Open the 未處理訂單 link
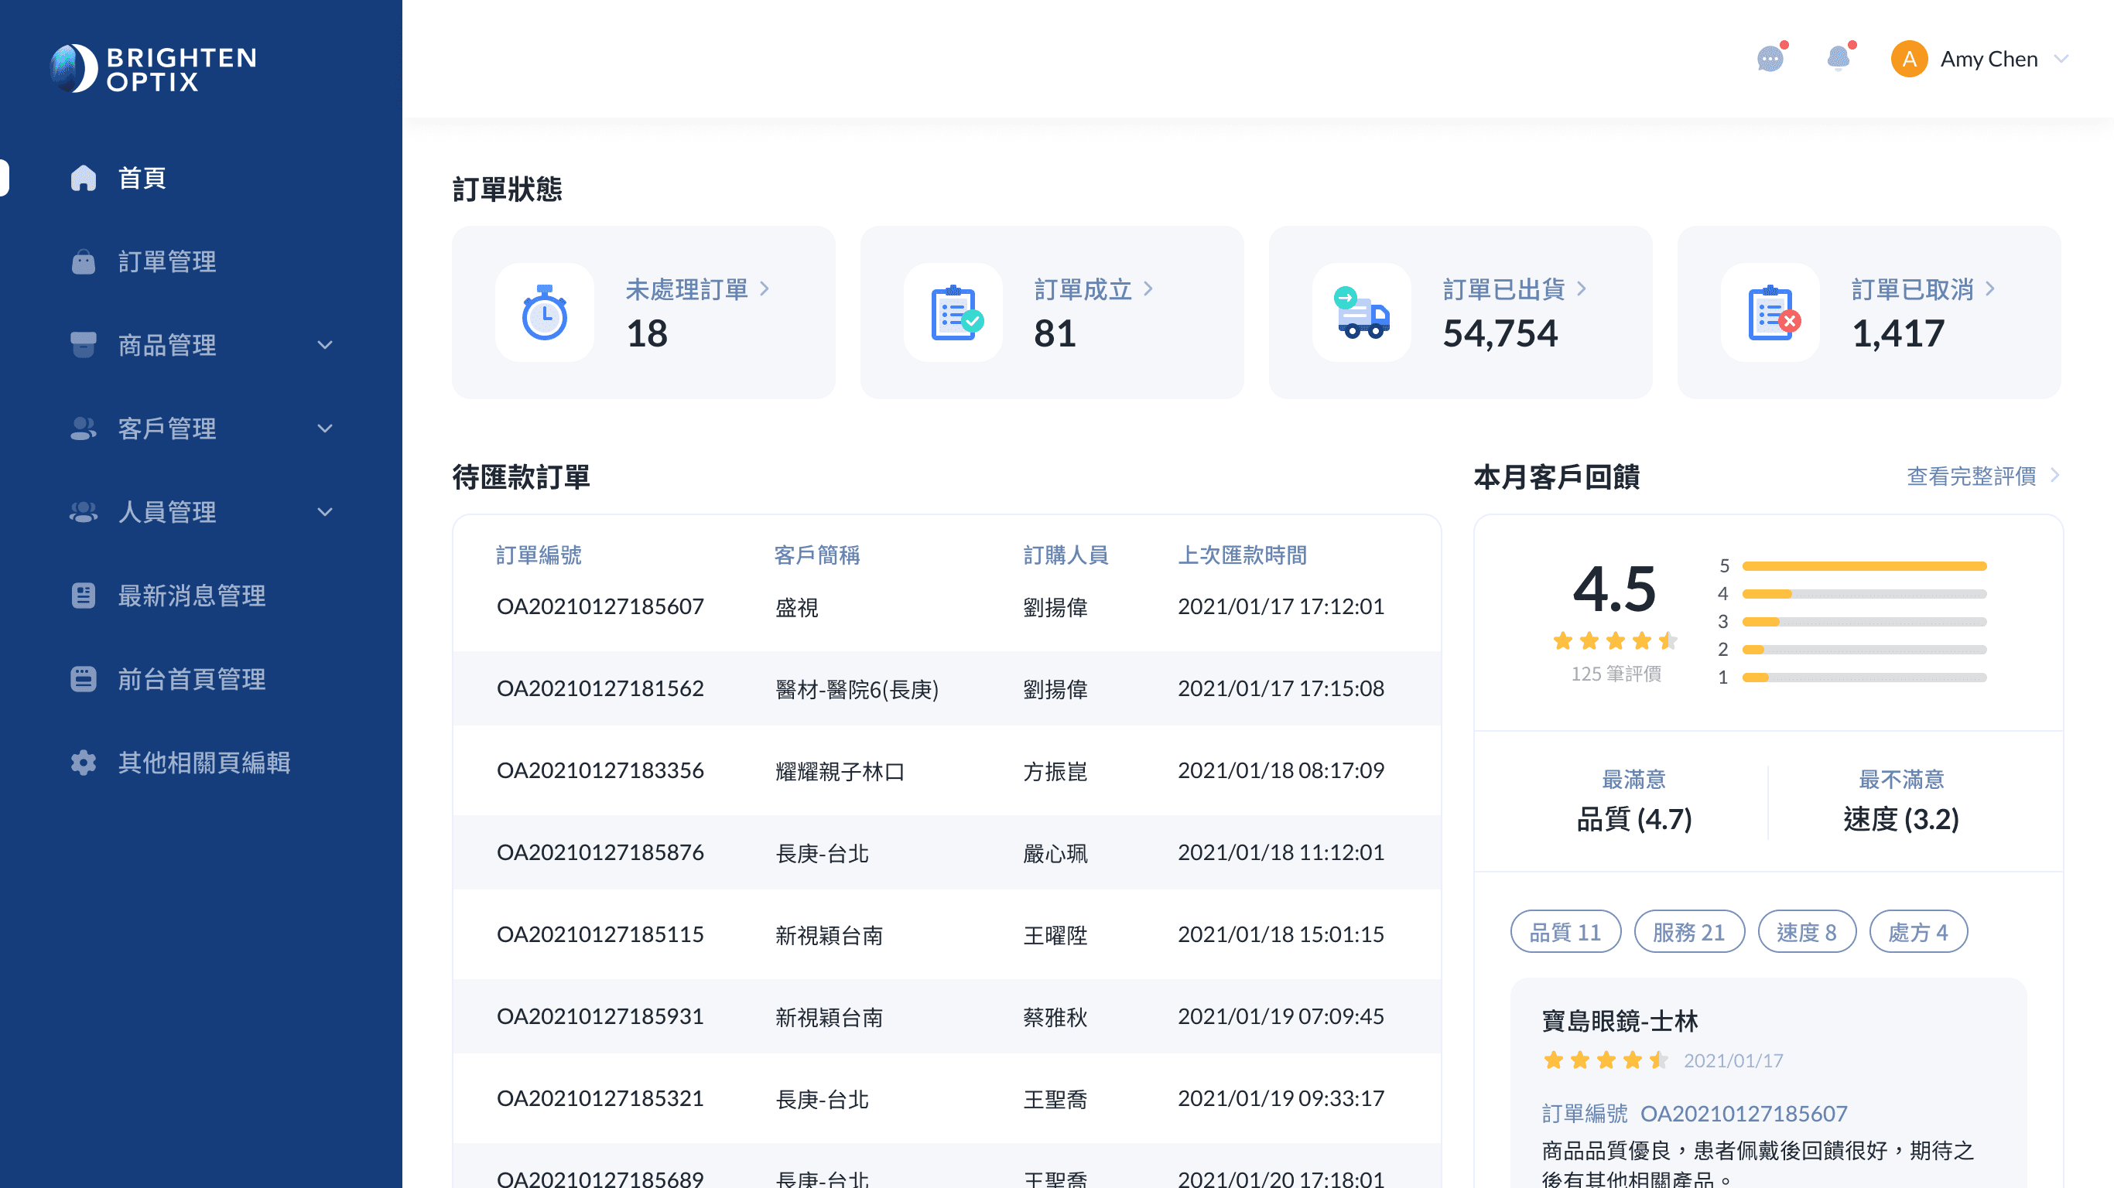This screenshot has height=1188, width=2114. coord(688,288)
